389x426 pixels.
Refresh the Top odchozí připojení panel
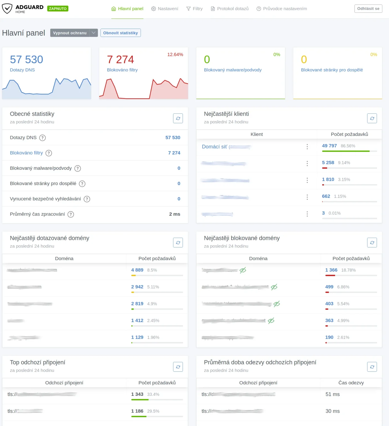point(178,367)
